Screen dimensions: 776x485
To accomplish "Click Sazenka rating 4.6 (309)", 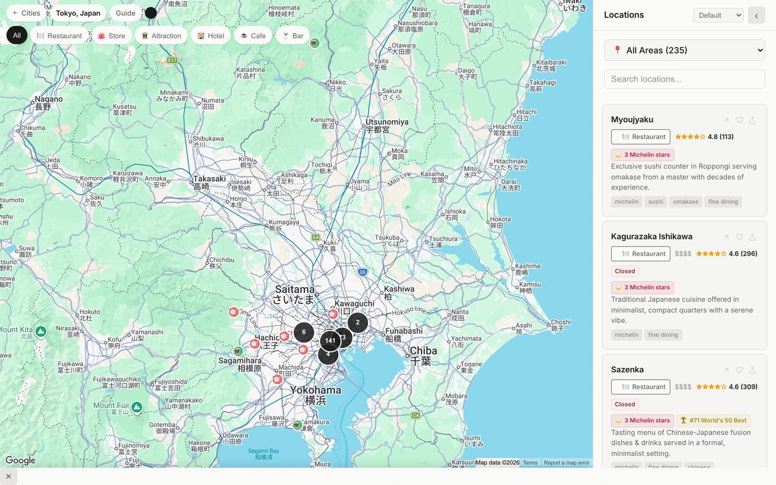I will (726, 387).
